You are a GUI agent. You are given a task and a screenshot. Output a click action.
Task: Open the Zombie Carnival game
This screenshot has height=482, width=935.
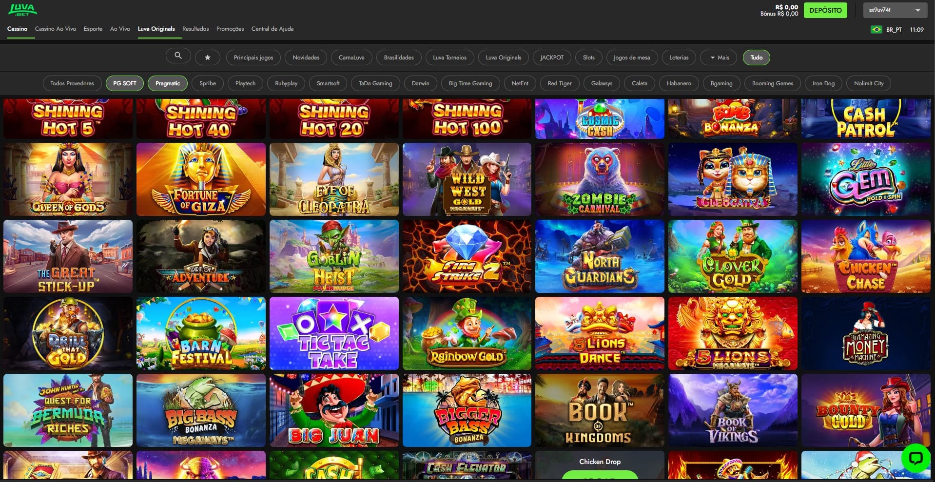(x=600, y=179)
